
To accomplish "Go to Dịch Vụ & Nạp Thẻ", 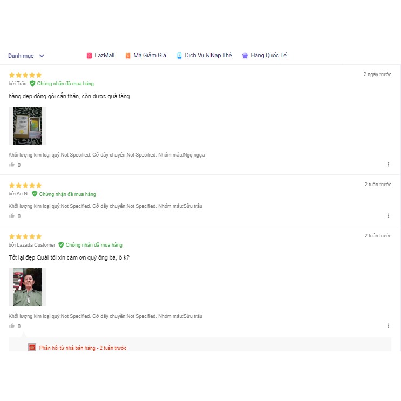I will click(208, 56).
